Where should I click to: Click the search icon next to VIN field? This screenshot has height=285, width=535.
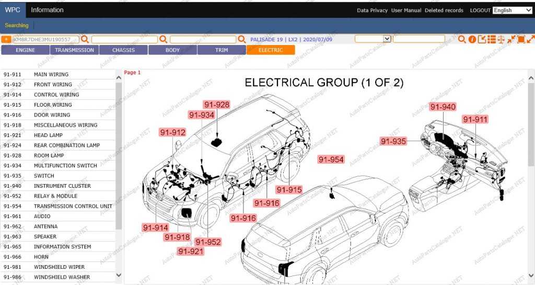pyautogui.click(x=85, y=39)
